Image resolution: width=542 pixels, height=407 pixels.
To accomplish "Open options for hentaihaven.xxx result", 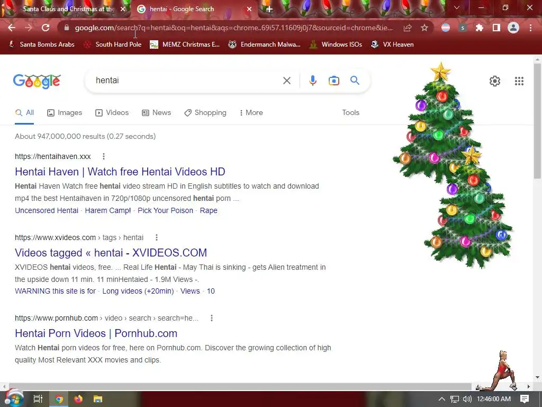I will click(x=104, y=156).
